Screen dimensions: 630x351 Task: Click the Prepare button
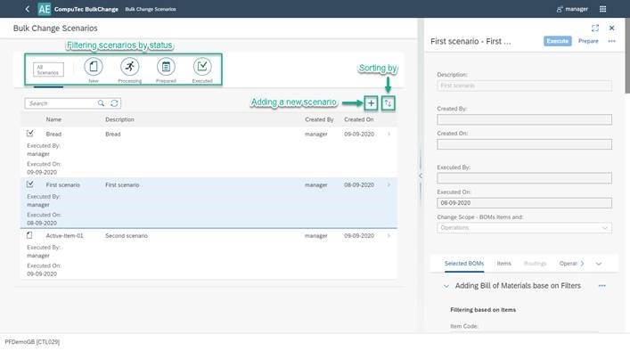tap(588, 41)
